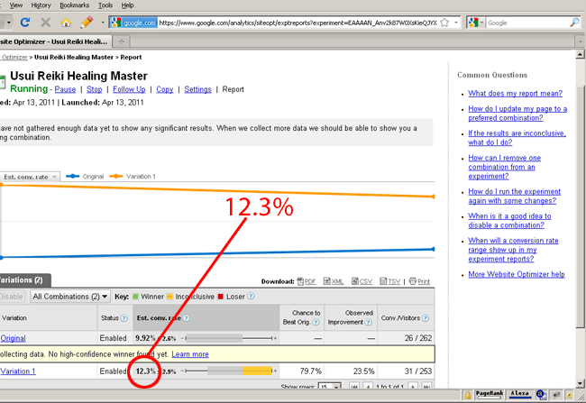Open the Variation 1 link
Viewport: 586px width, 403px height.
click(18, 371)
